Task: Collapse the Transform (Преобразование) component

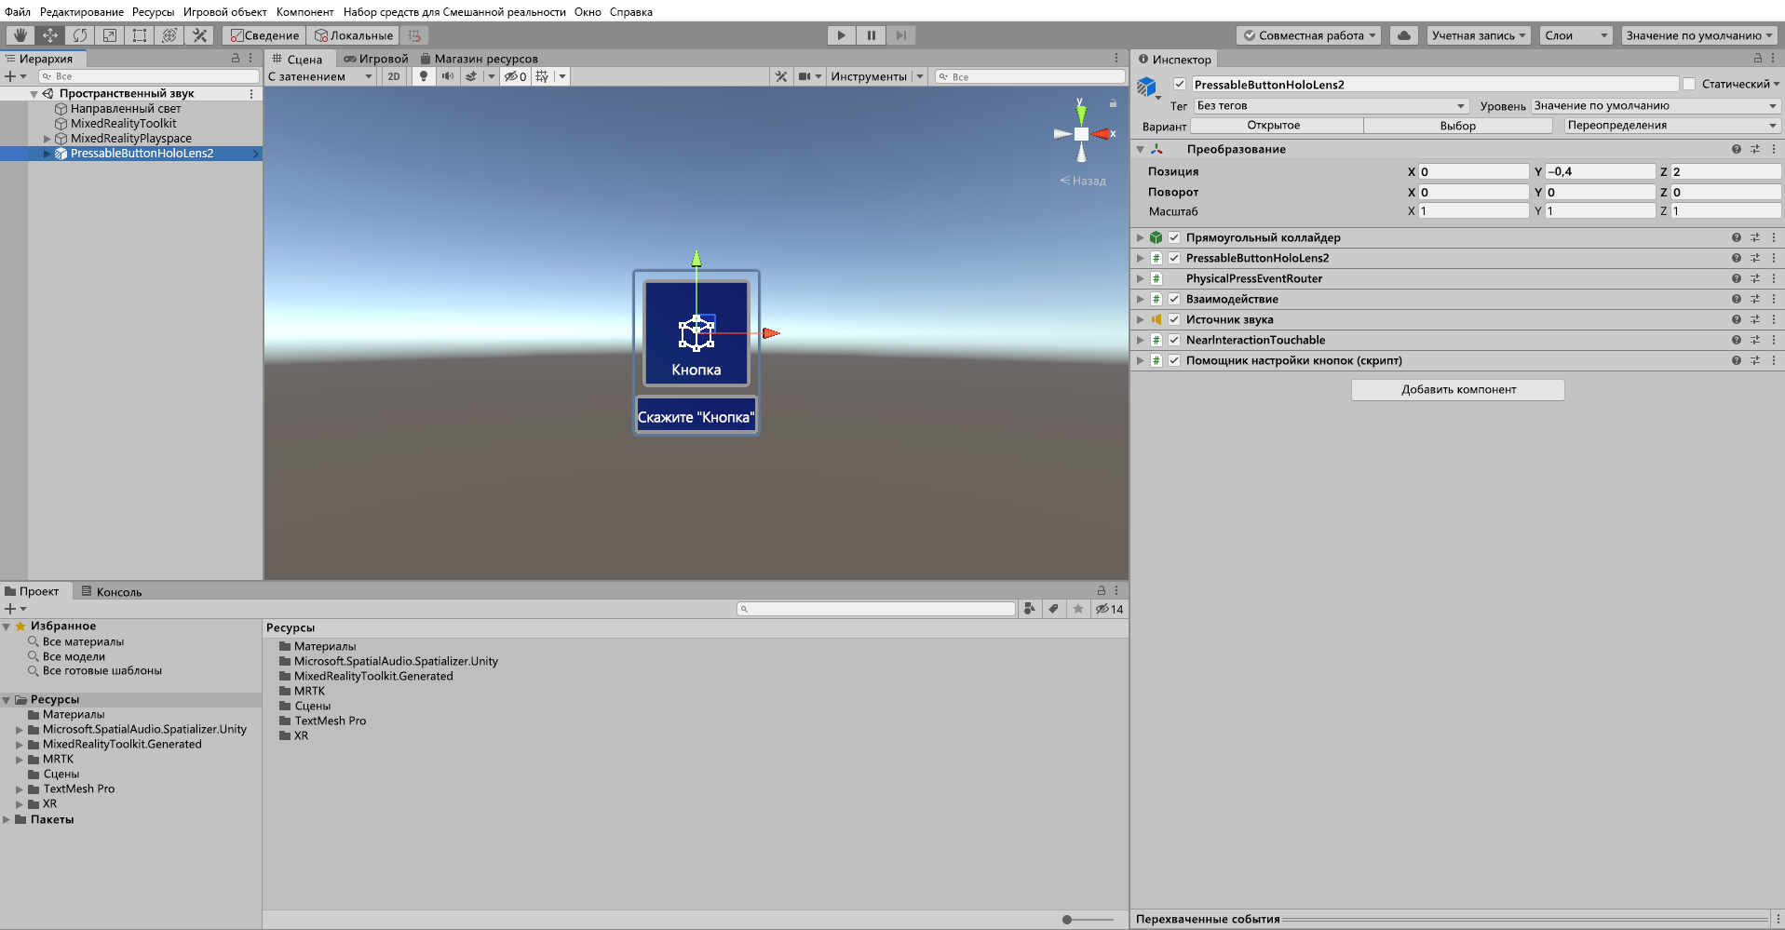Action: tap(1140, 149)
